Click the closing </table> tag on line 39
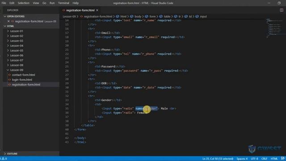286x161 pixels. click(88, 125)
